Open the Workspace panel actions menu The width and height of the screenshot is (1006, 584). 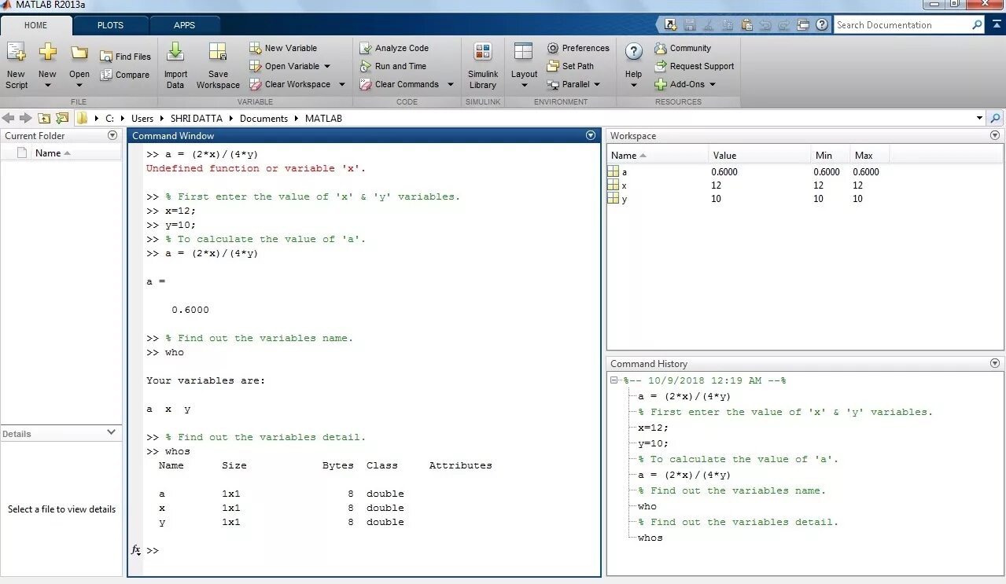click(x=995, y=135)
